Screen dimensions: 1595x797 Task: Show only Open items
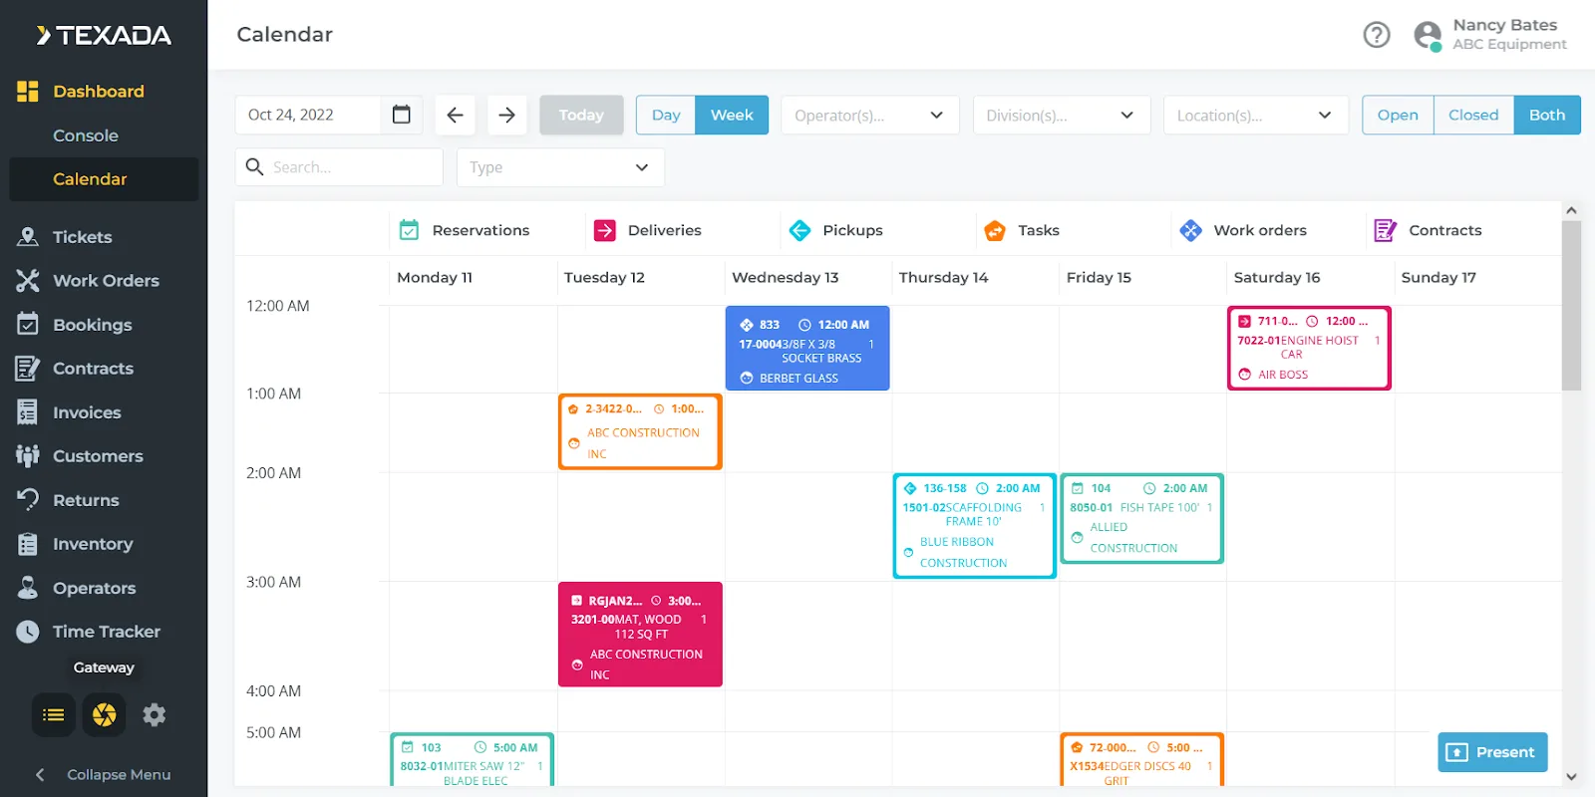pos(1398,115)
